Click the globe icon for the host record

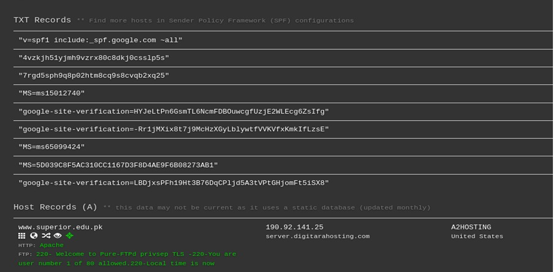(34, 236)
